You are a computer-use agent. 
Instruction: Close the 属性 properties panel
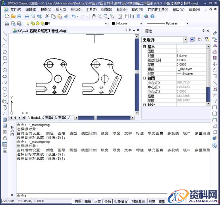(208, 31)
